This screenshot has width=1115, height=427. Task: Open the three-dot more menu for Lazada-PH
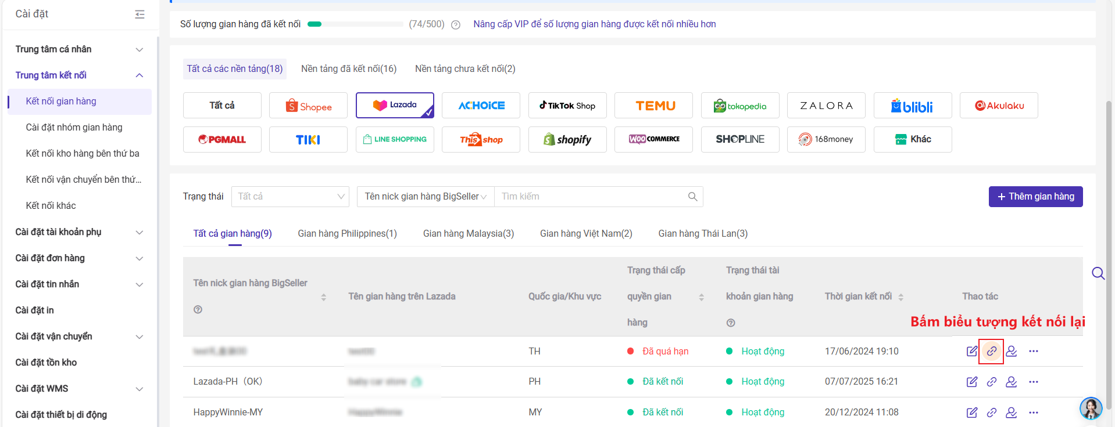click(1033, 382)
